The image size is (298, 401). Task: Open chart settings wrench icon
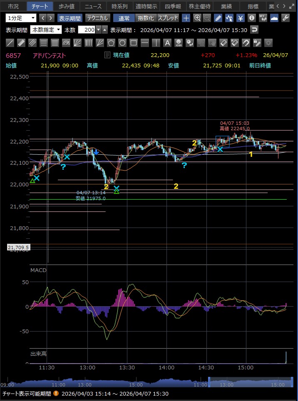pos(286,18)
